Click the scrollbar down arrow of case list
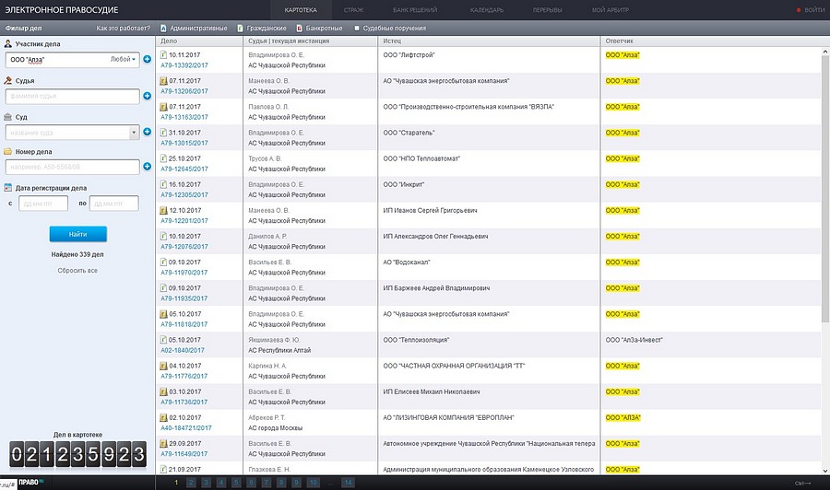The height and width of the screenshot is (490, 830). tap(825, 471)
